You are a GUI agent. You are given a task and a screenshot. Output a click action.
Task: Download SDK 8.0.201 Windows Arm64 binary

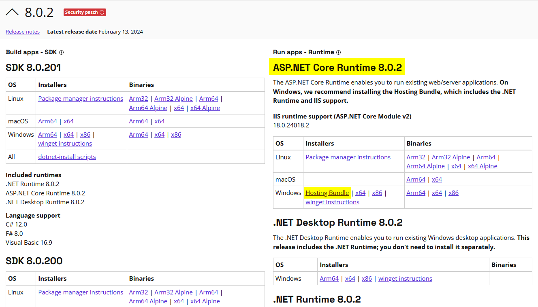(139, 135)
